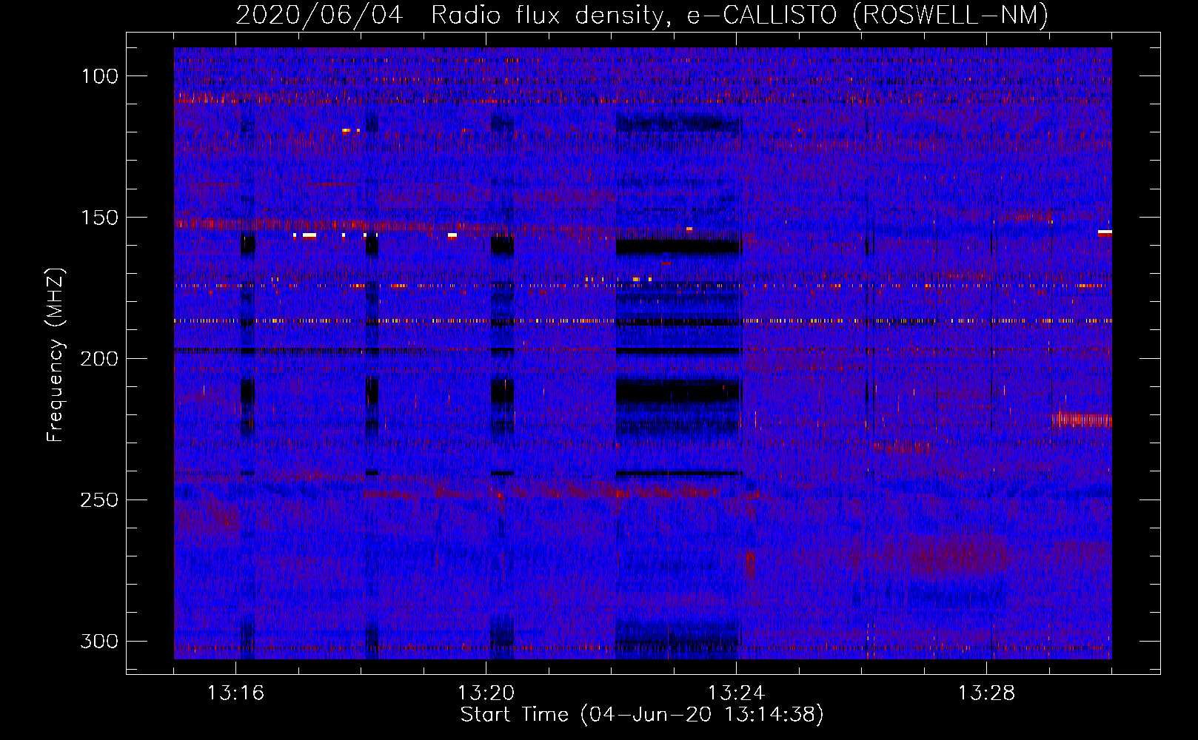Viewport: 1198px width, 740px height.
Task: Click the 'Start Time (04-Jun-20 13:14:38)' label
Action: point(642,715)
